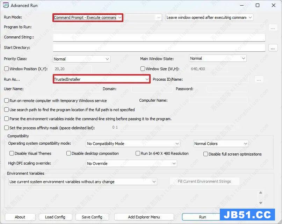Check Run on remote computer option
This screenshot has width=282, height=224.
click(x=6, y=101)
